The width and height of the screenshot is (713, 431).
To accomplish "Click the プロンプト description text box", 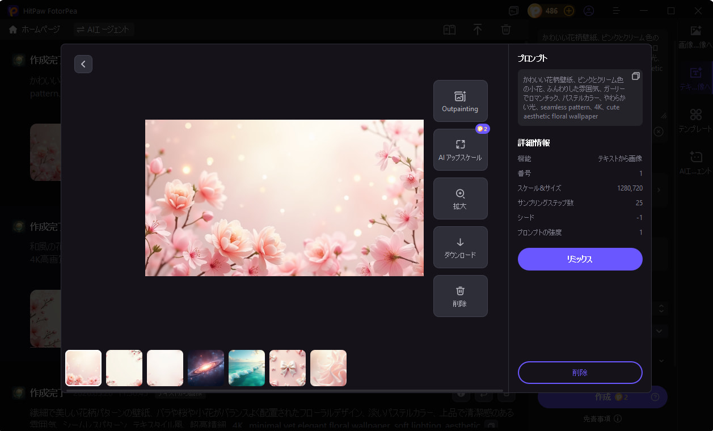I will 580,98.
